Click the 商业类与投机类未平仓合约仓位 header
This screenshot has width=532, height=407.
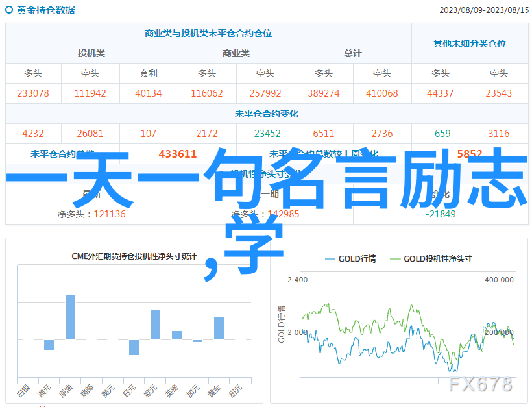[208, 34]
